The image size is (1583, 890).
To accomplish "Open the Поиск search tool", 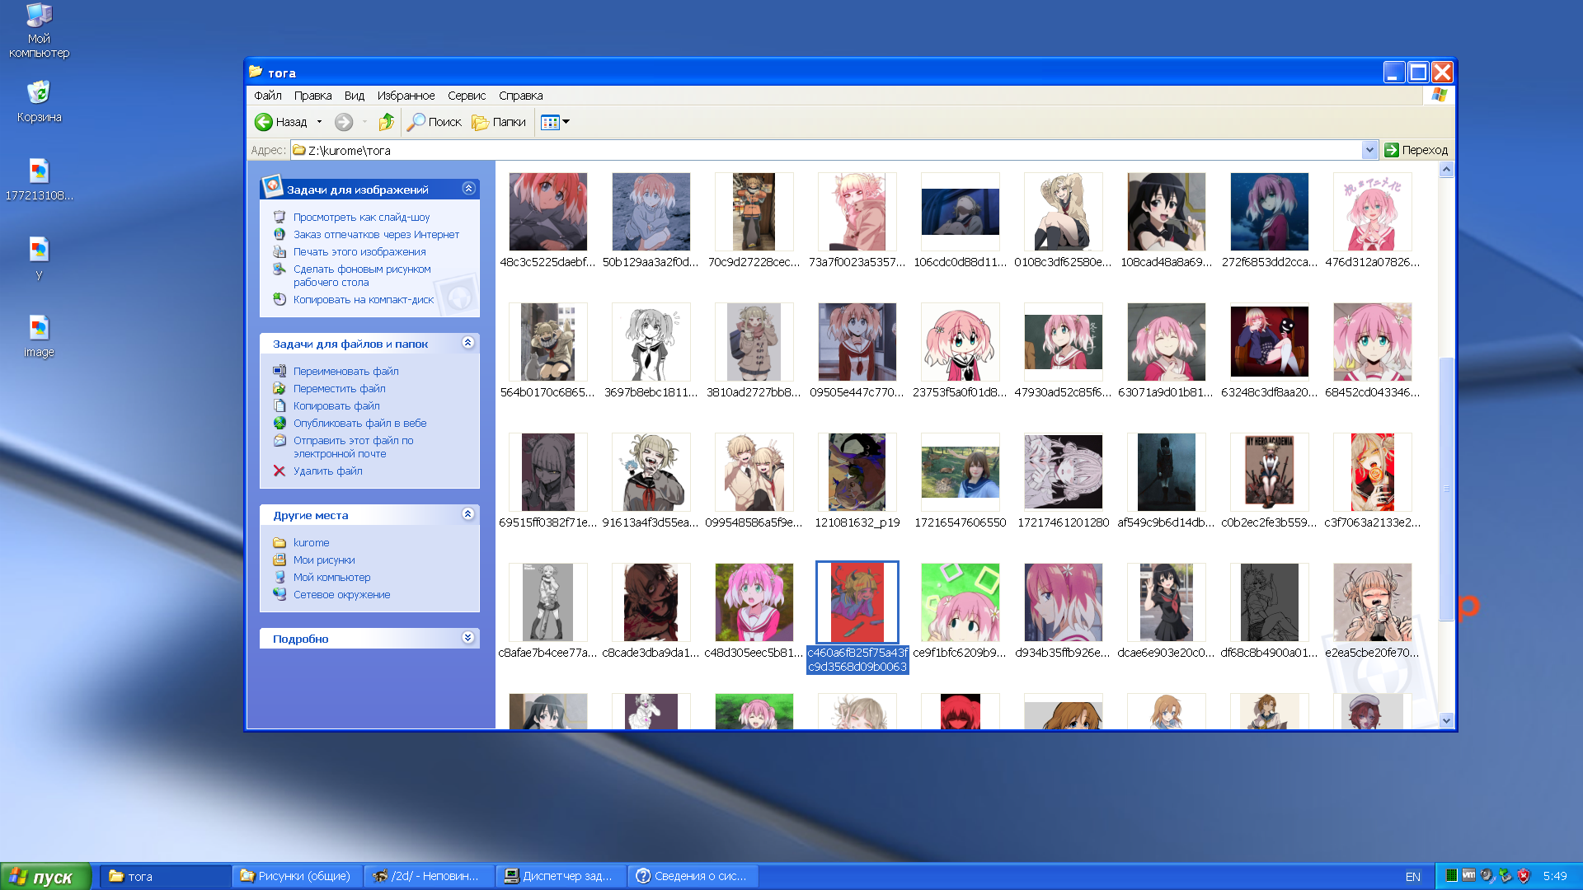I will coord(435,122).
